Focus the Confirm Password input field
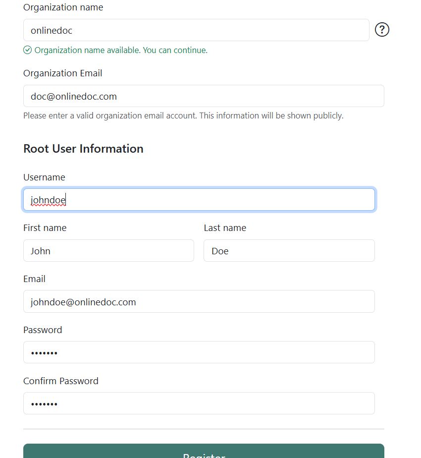Screen dimensions: 421x458 [199, 403]
